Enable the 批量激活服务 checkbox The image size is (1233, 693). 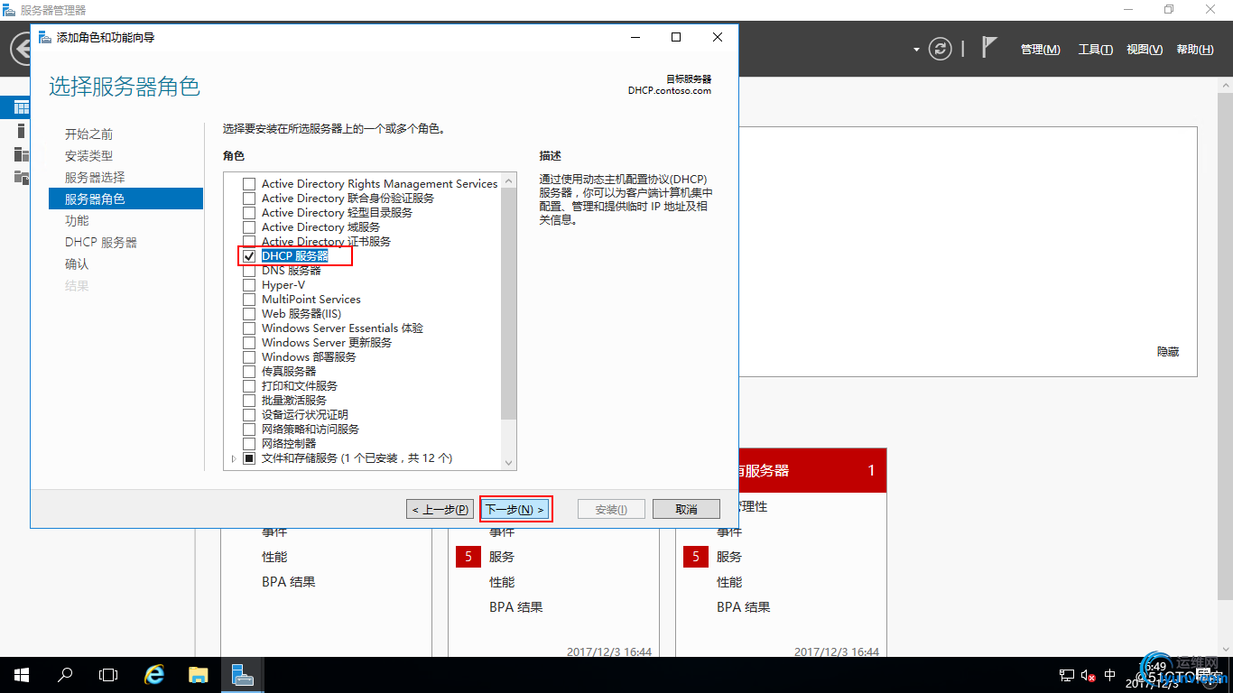coord(249,401)
